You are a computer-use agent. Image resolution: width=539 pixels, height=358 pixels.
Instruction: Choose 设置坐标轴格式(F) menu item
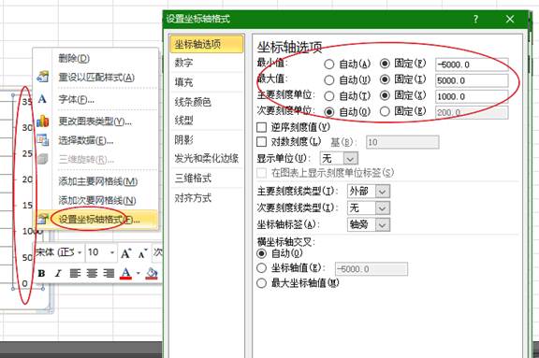(x=96, y=219)
